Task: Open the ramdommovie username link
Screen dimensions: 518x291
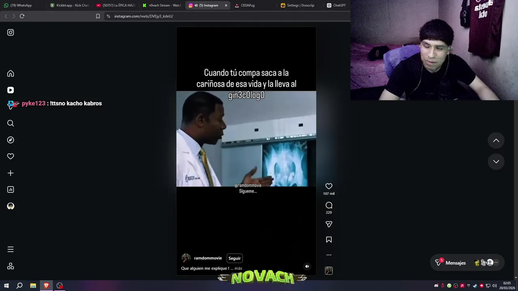Action: tap(208, 258)
